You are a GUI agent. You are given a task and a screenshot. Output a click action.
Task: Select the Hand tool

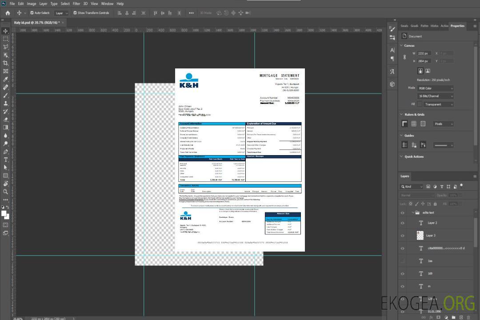click(5, 184)
